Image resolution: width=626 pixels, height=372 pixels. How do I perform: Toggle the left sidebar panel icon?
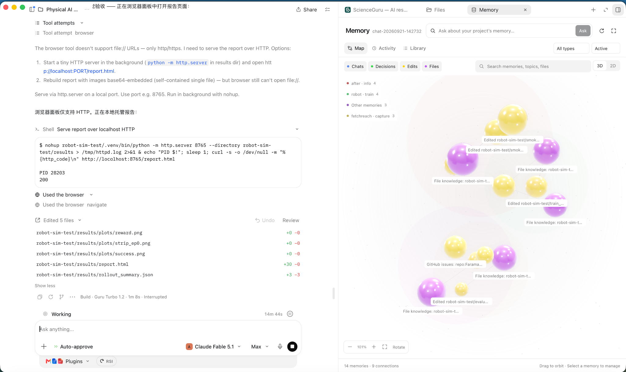point(32,9)
